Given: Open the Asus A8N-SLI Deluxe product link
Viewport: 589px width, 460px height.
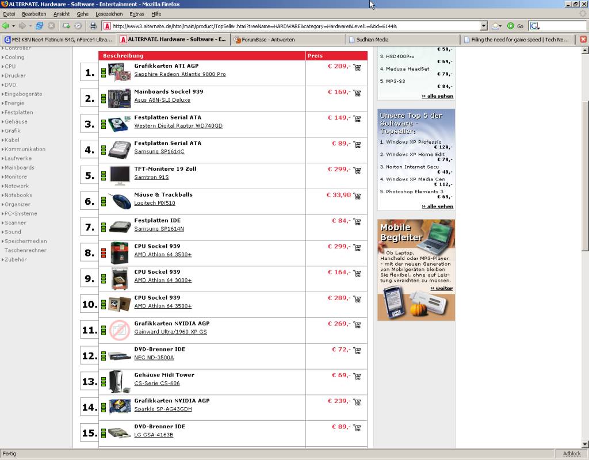Looking at the screenshot, I should pos(162,100).
